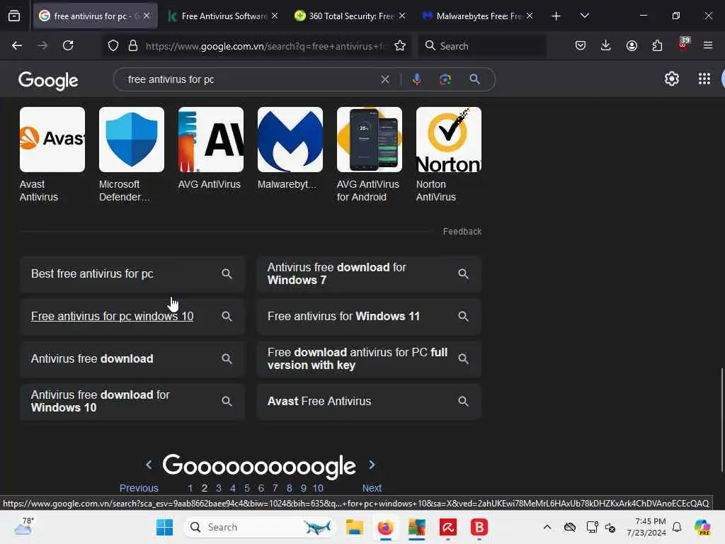Screen dimensions: 725x544
Task: Click the Previous results link
Action: pyautogui.click(x=139, y=488)
